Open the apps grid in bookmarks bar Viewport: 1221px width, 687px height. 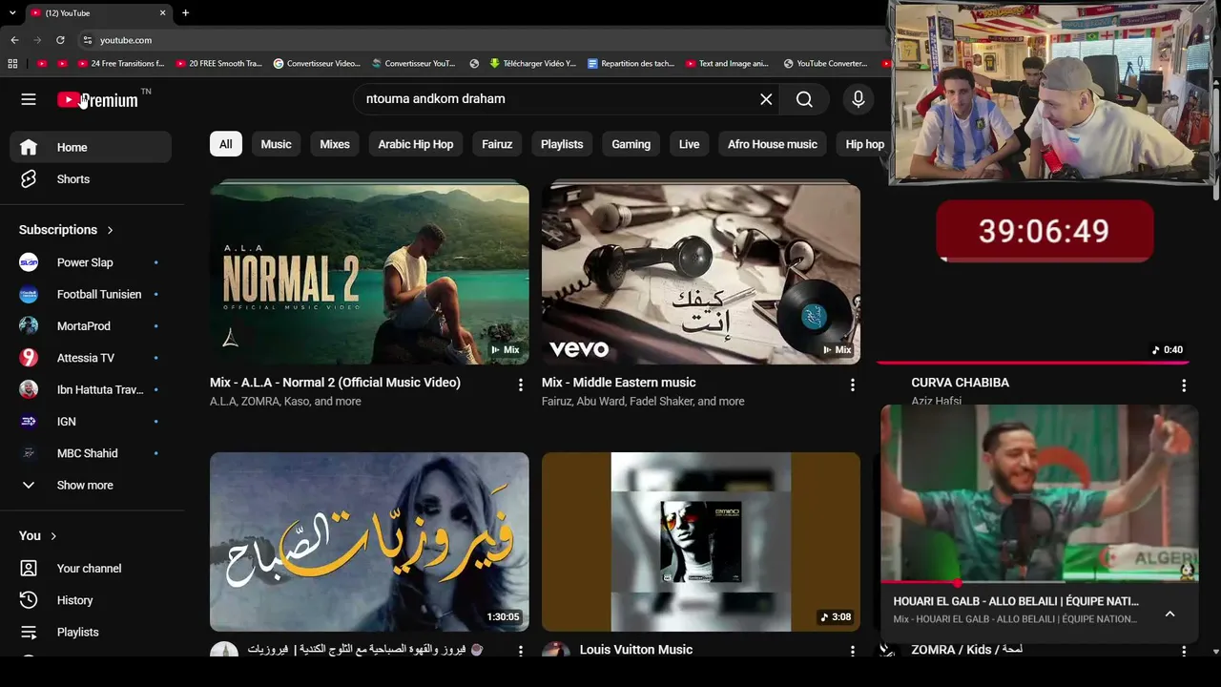pyautogui.click(x=12, y=64)
